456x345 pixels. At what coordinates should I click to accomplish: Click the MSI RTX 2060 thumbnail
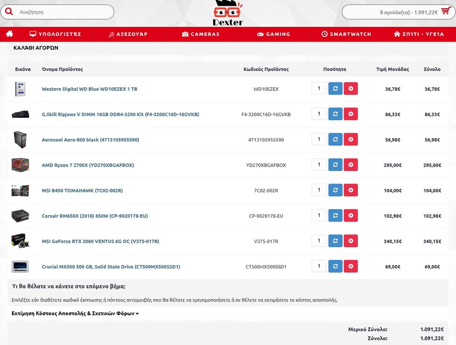click(20, 241)
